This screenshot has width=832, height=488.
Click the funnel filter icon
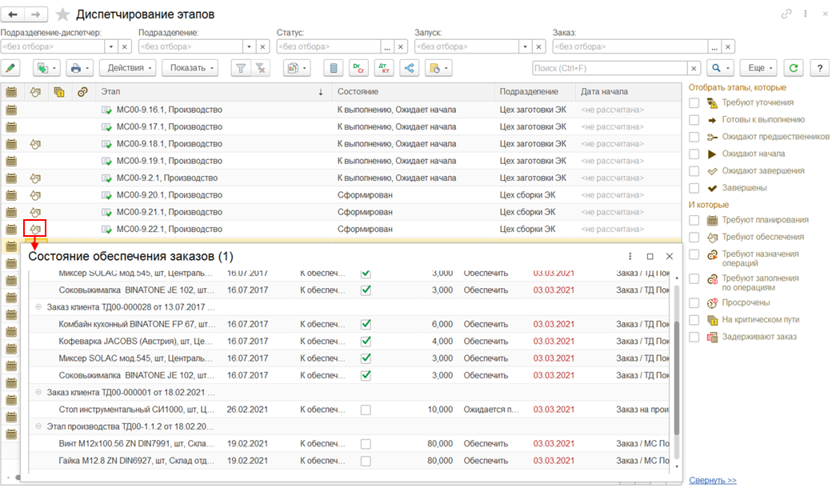[239, 68]
